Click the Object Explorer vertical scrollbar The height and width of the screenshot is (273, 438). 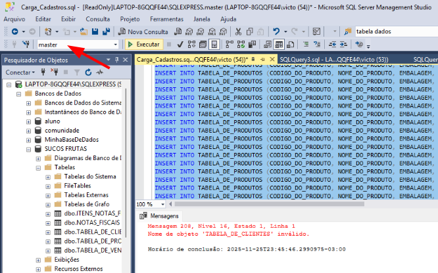(x=126, y=163)
